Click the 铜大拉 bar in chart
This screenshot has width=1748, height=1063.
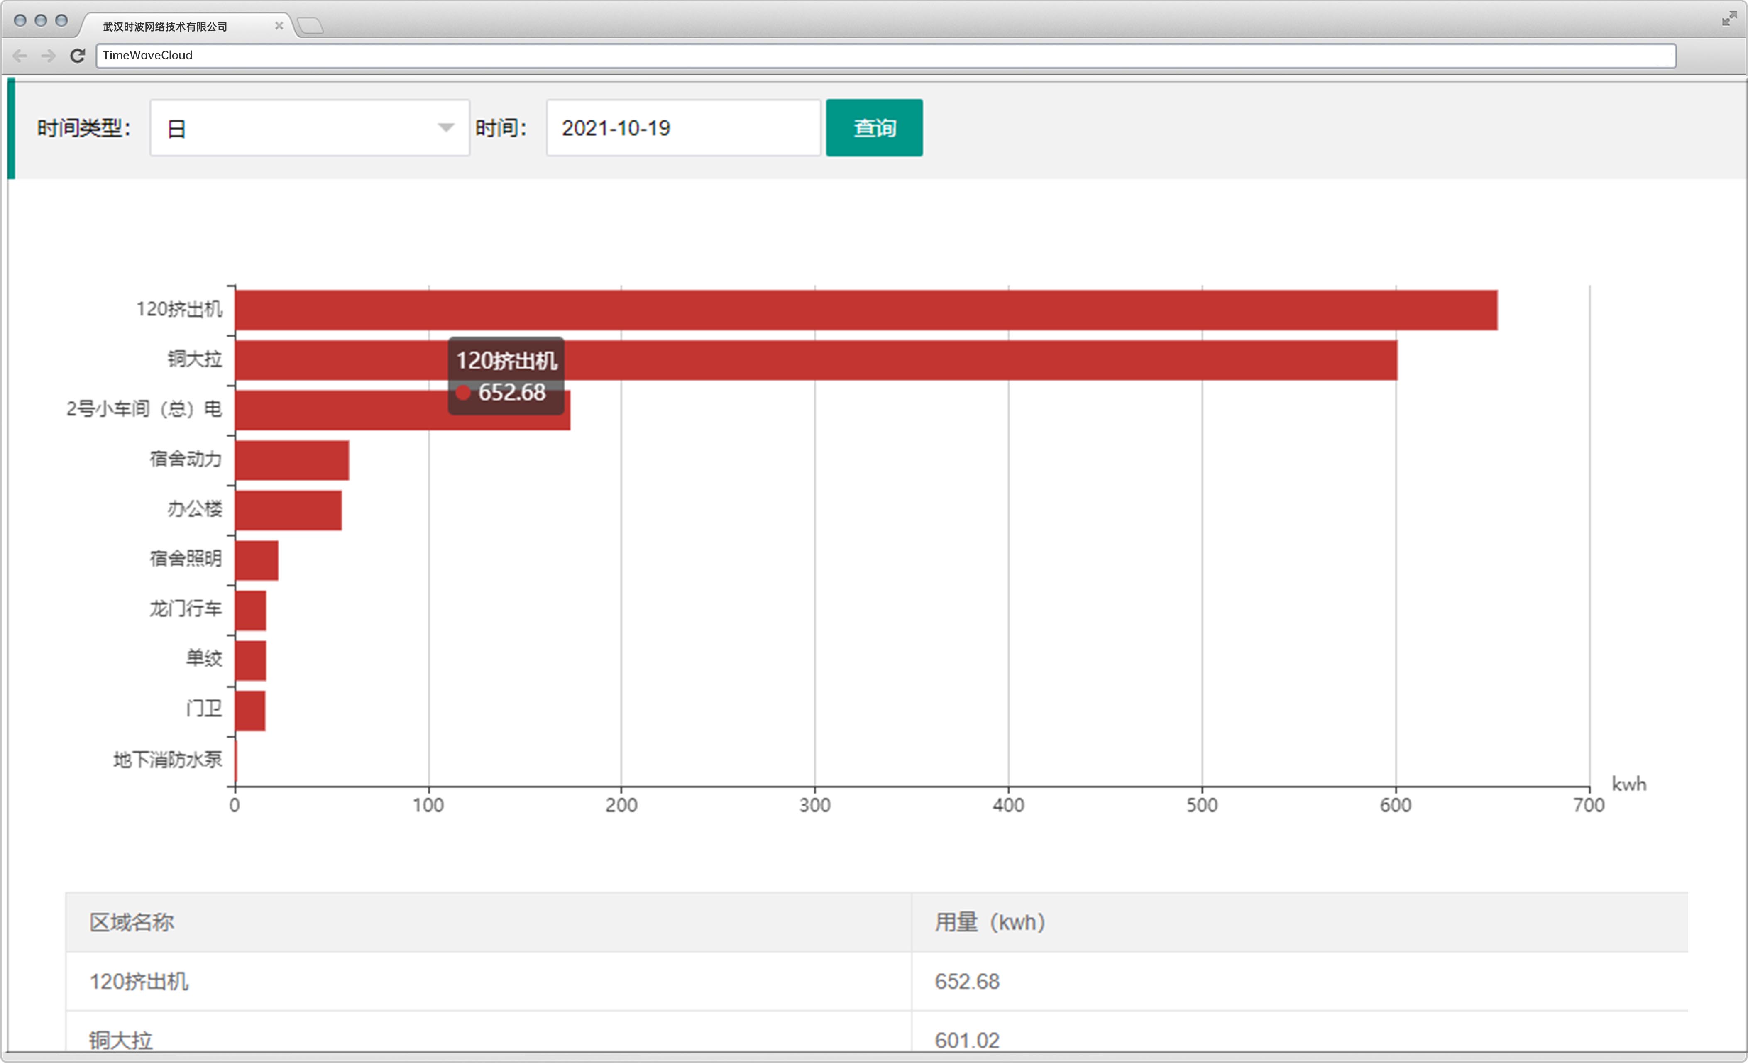point(816,360)
